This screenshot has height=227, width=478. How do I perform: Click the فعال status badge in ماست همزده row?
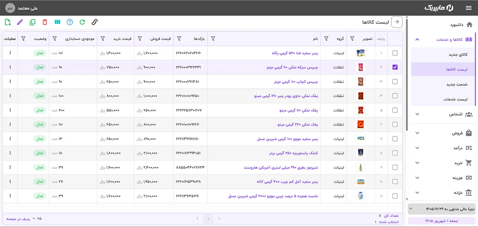point(40,196)
